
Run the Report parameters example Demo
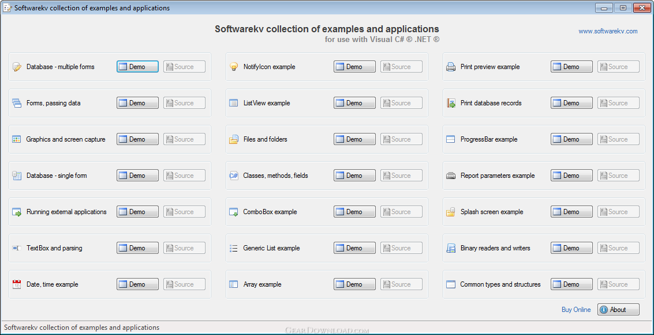[x=572, y=175]
